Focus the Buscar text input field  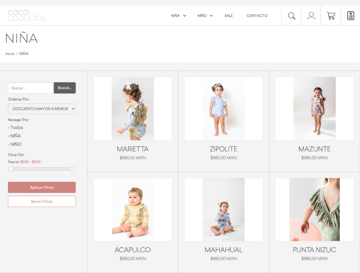31,88
